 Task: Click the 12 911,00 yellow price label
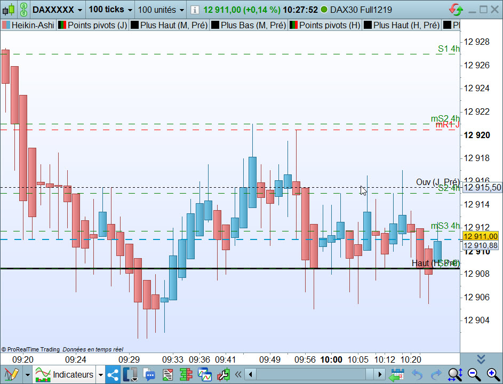pos(480,236)
